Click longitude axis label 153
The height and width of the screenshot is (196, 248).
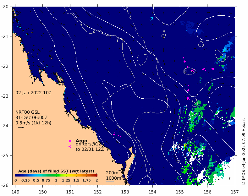point(125,192)
